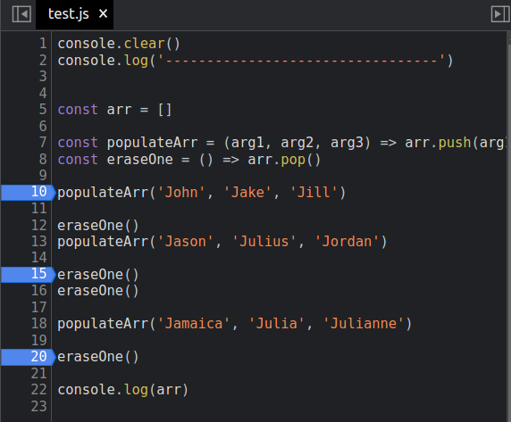Add breakpoint at line number 18
The height and width of the screenshot is (422, 511).
pyautogui.click(x=39, y=324)
